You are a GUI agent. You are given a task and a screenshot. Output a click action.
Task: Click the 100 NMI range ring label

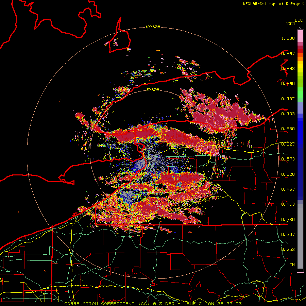pyautogui.click(x=153, y=27)
